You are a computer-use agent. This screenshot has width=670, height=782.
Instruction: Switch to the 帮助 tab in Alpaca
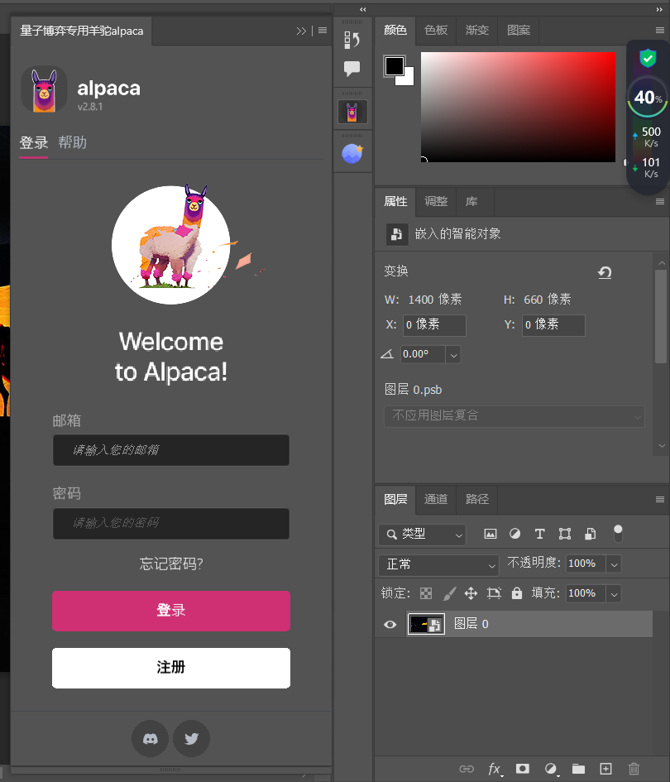point(72,142)
